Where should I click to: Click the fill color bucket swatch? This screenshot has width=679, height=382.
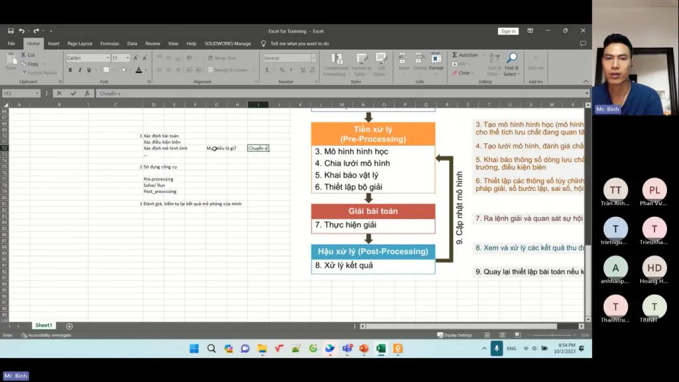tap(123, 70)
